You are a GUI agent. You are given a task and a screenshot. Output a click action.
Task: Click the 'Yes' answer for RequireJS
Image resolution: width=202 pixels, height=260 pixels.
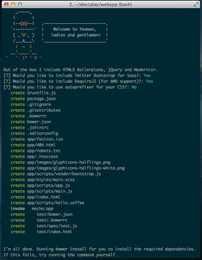[x=149, y=81]
